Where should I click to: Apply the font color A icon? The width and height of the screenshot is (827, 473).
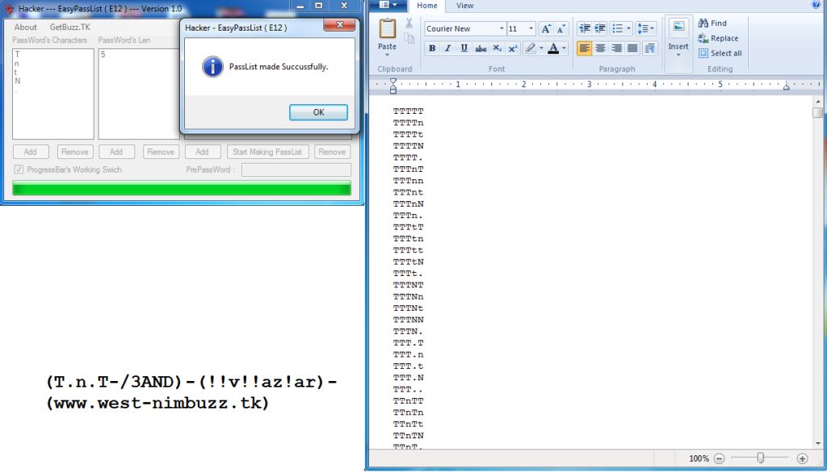[552, 48]
